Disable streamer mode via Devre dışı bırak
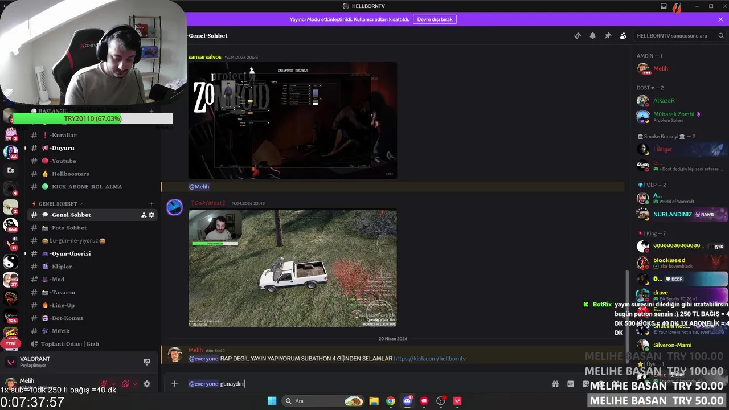The width and height of the screenshot is (729, 410). (x=435, y=19)
